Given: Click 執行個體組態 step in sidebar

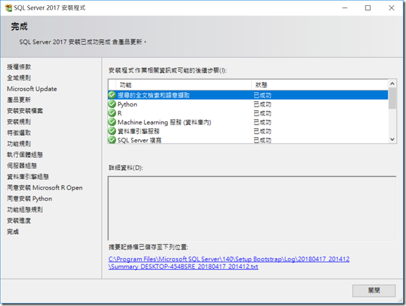Looking at the screenshot, I should [25, 154].
